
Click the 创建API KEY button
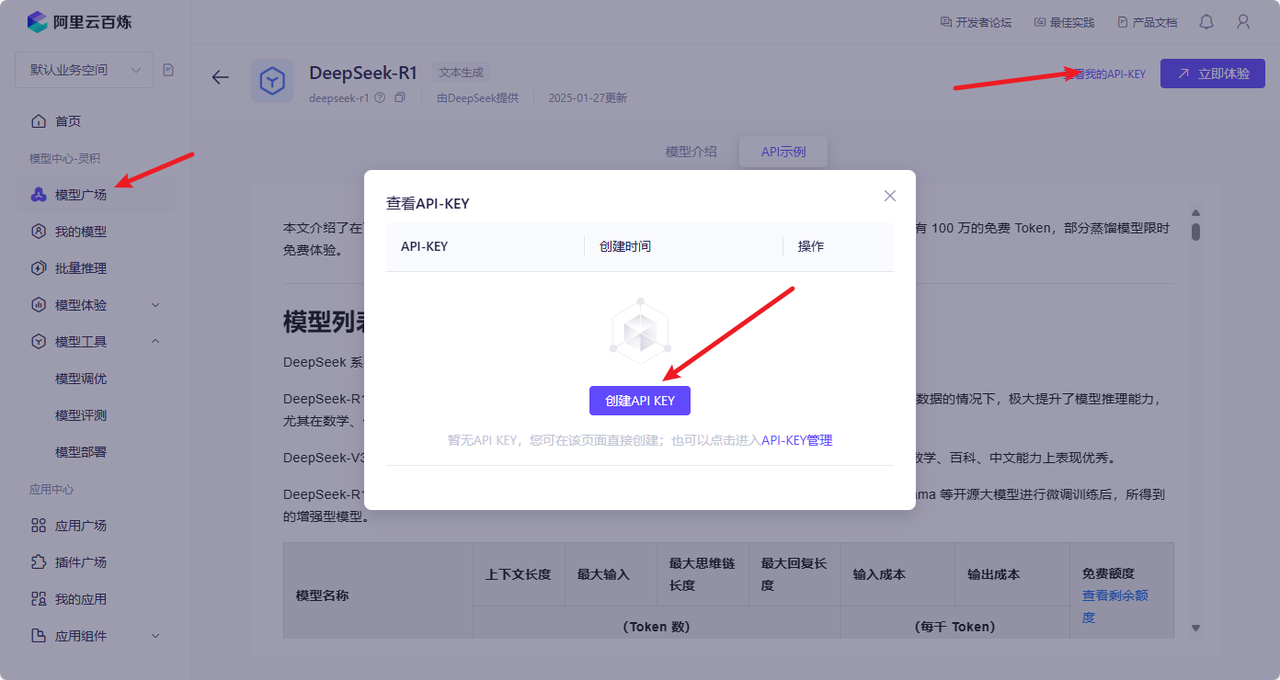click(x=640, y=401)
